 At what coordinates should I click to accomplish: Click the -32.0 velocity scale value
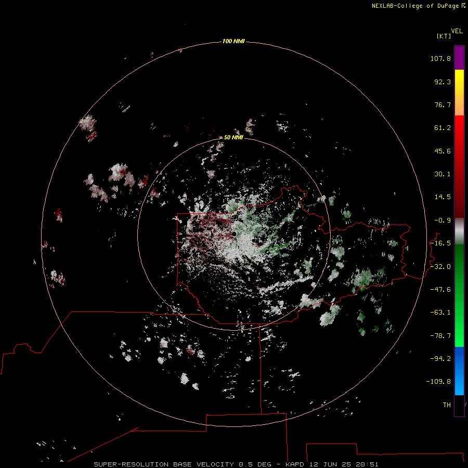point(440,267)
